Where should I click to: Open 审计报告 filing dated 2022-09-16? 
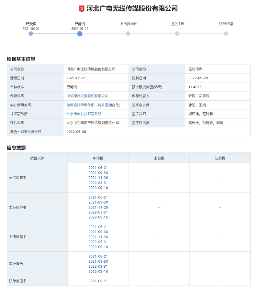[98, 271]
